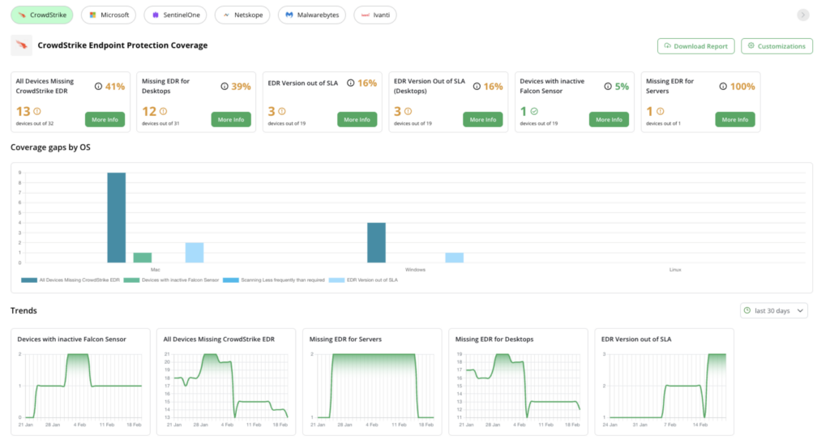Click 'devices out of 31' text
Image resolution: width=830 pixels, height=440 pixels.
[160, 123]
